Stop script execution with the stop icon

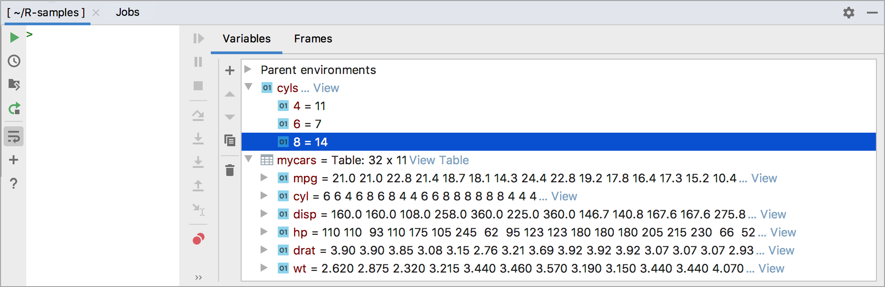tap(198, 86)
